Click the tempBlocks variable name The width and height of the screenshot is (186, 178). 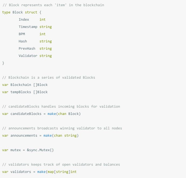coord(21,92)
